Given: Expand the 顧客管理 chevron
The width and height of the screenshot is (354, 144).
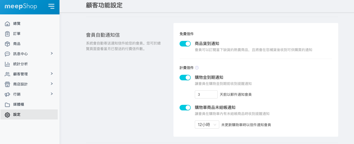Looking at the screenshot, I should [52, 74].
